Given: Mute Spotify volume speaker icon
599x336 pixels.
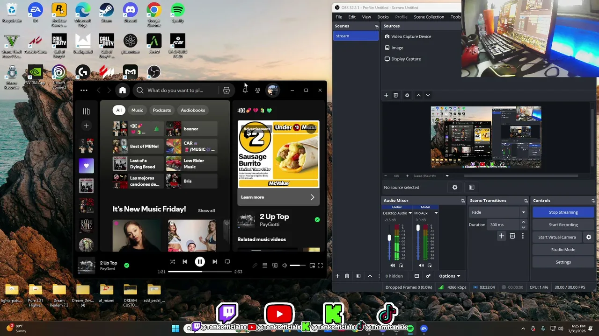Looking at the screenshot, I should [x=285, y=266].
